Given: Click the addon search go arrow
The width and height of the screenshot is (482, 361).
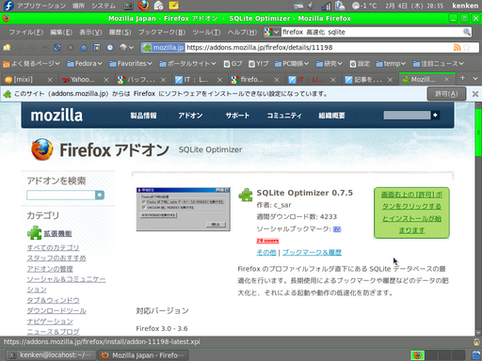Looking at the screenshot, I should [100, 195].
